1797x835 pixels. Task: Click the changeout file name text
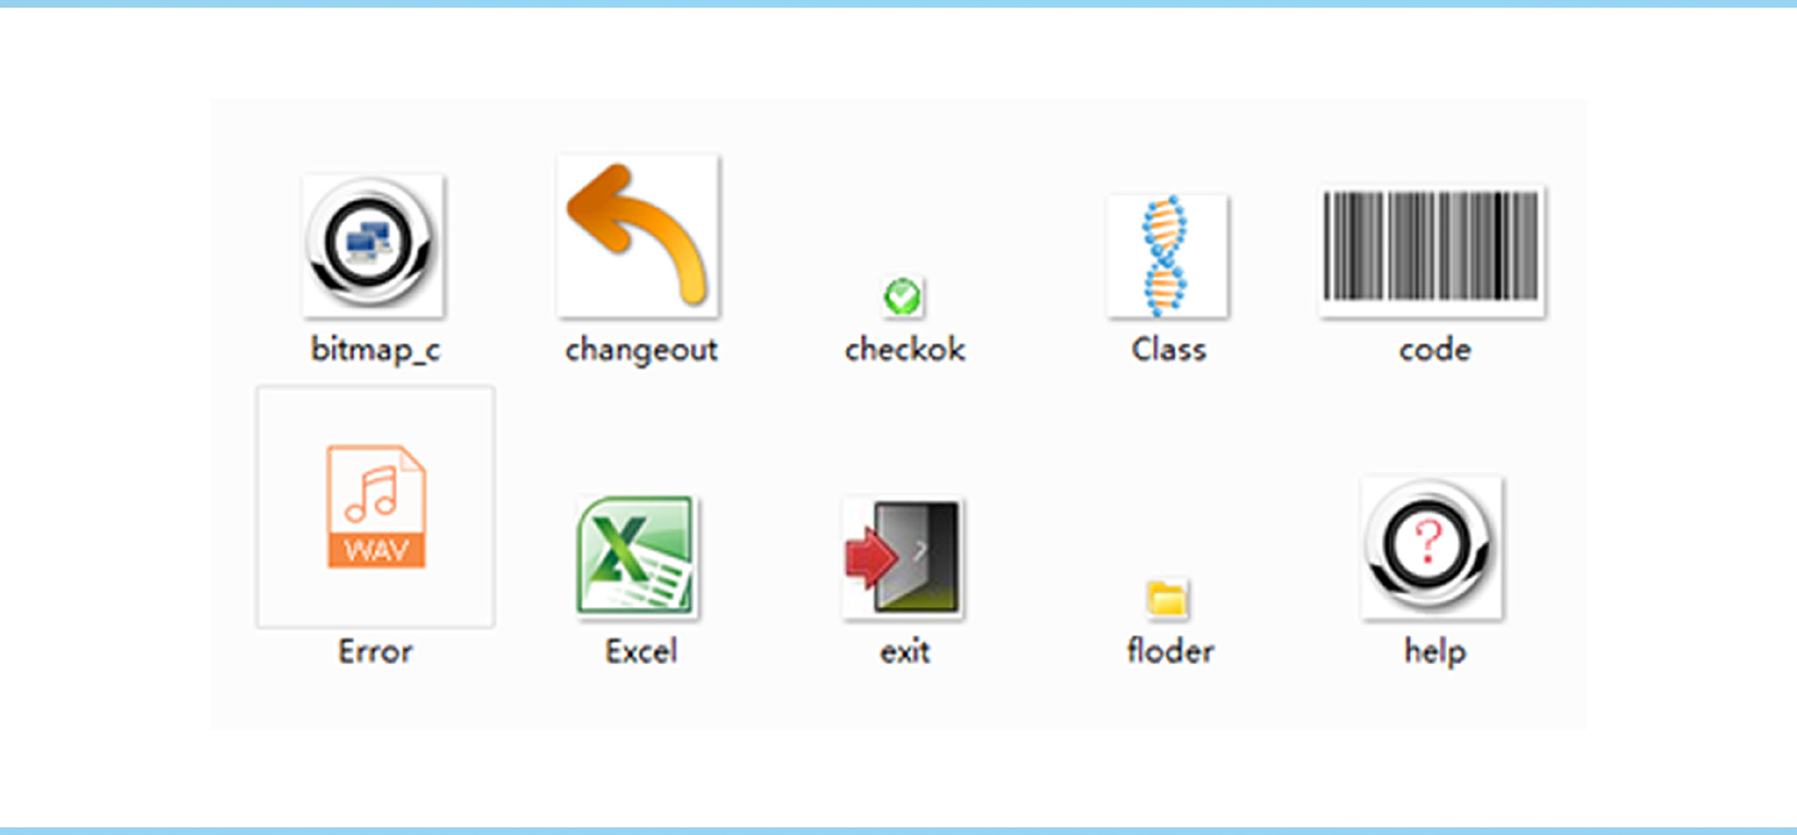(x=641, y=350)
